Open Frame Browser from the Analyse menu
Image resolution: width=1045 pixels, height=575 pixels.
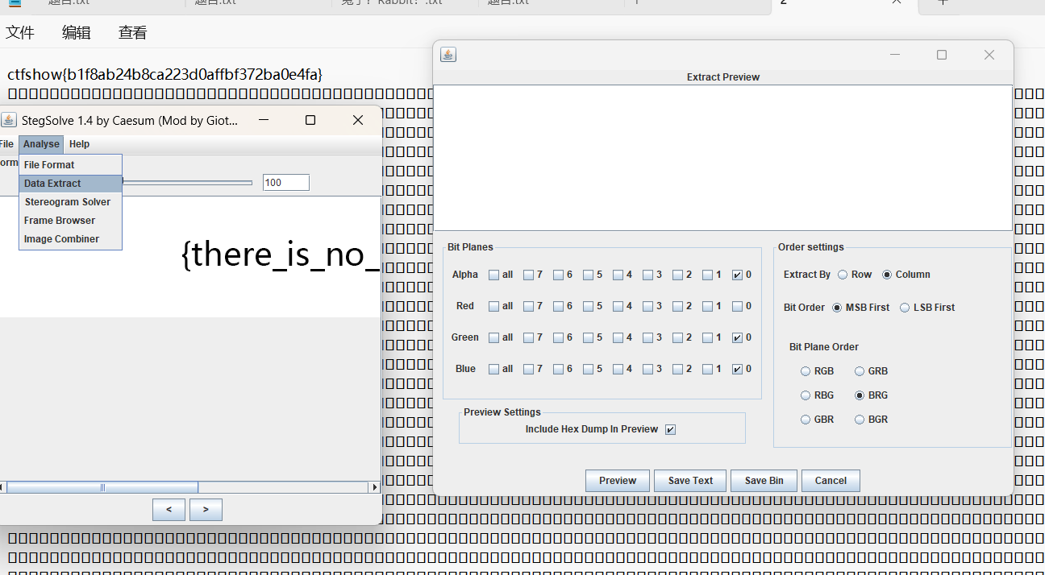tap(70, 221)
